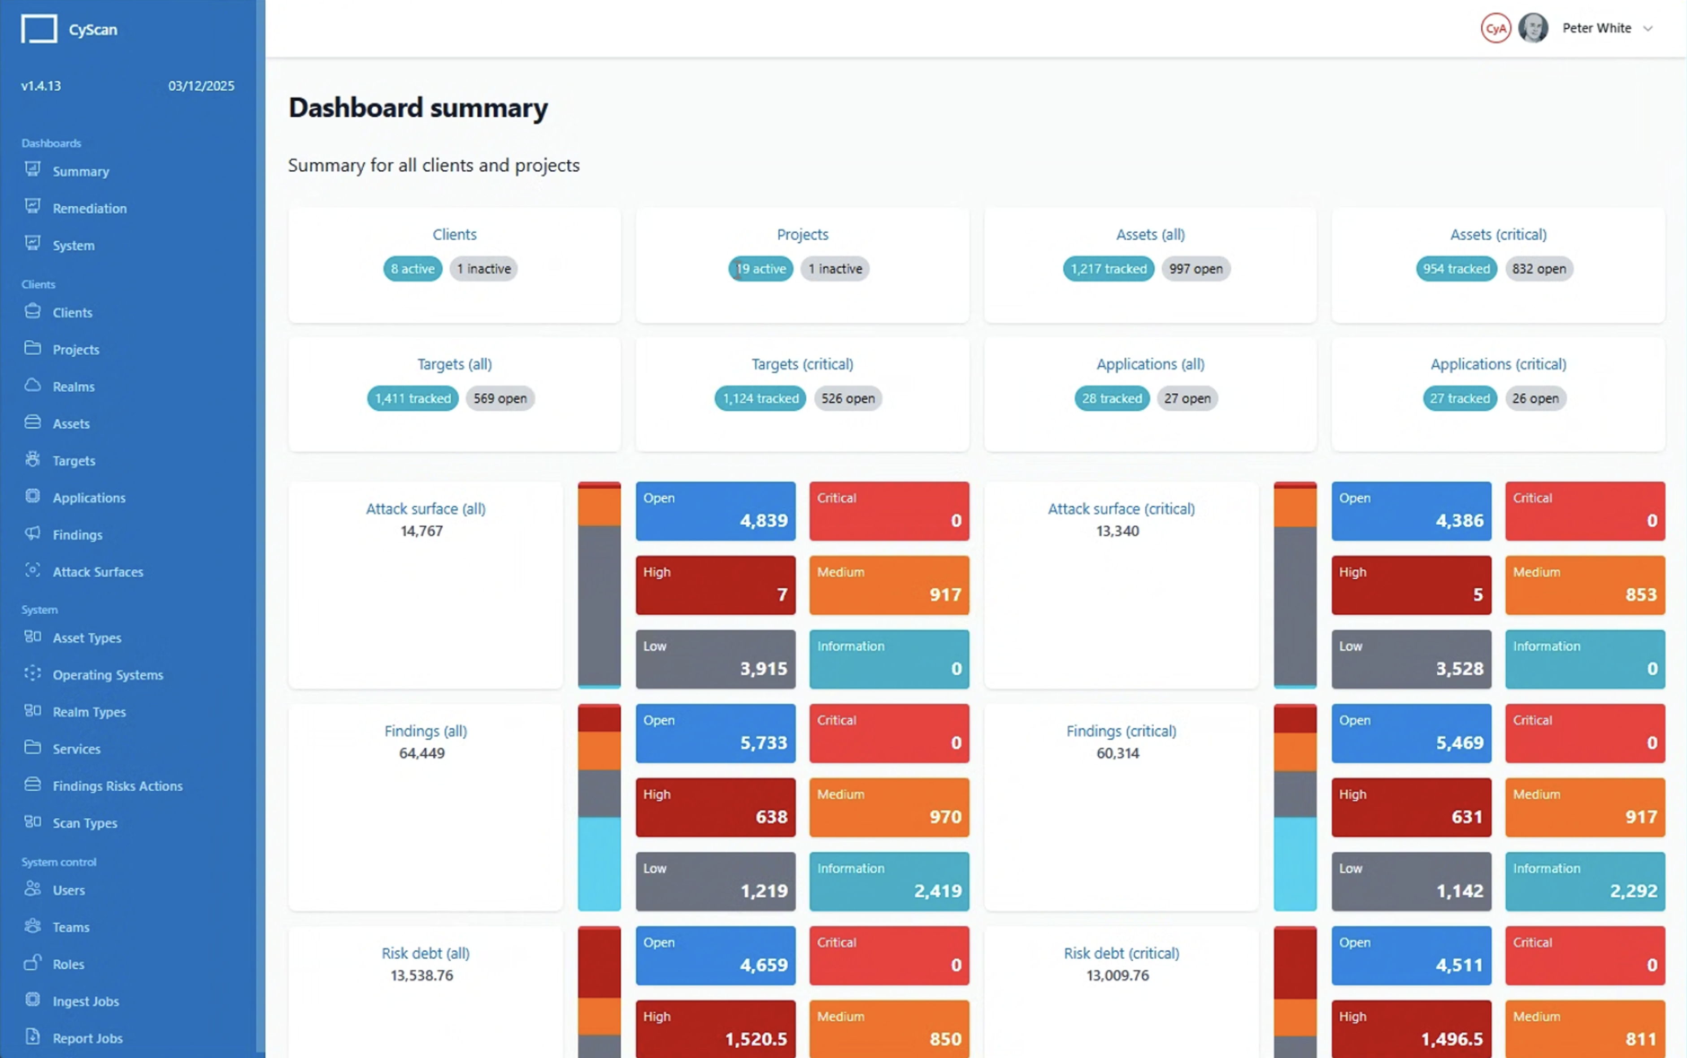Click the Scan Types icon
The width and height of the screenshot is (1687, 1058).
point(32,821)
